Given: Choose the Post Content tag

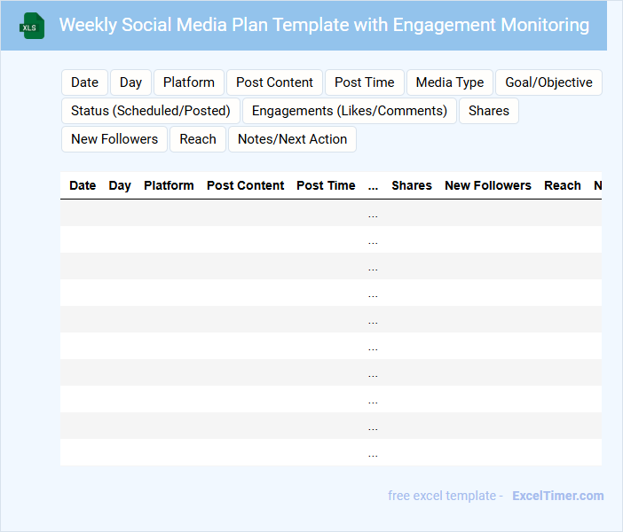Looking at the screenshot, I should (x=274, y=82).
